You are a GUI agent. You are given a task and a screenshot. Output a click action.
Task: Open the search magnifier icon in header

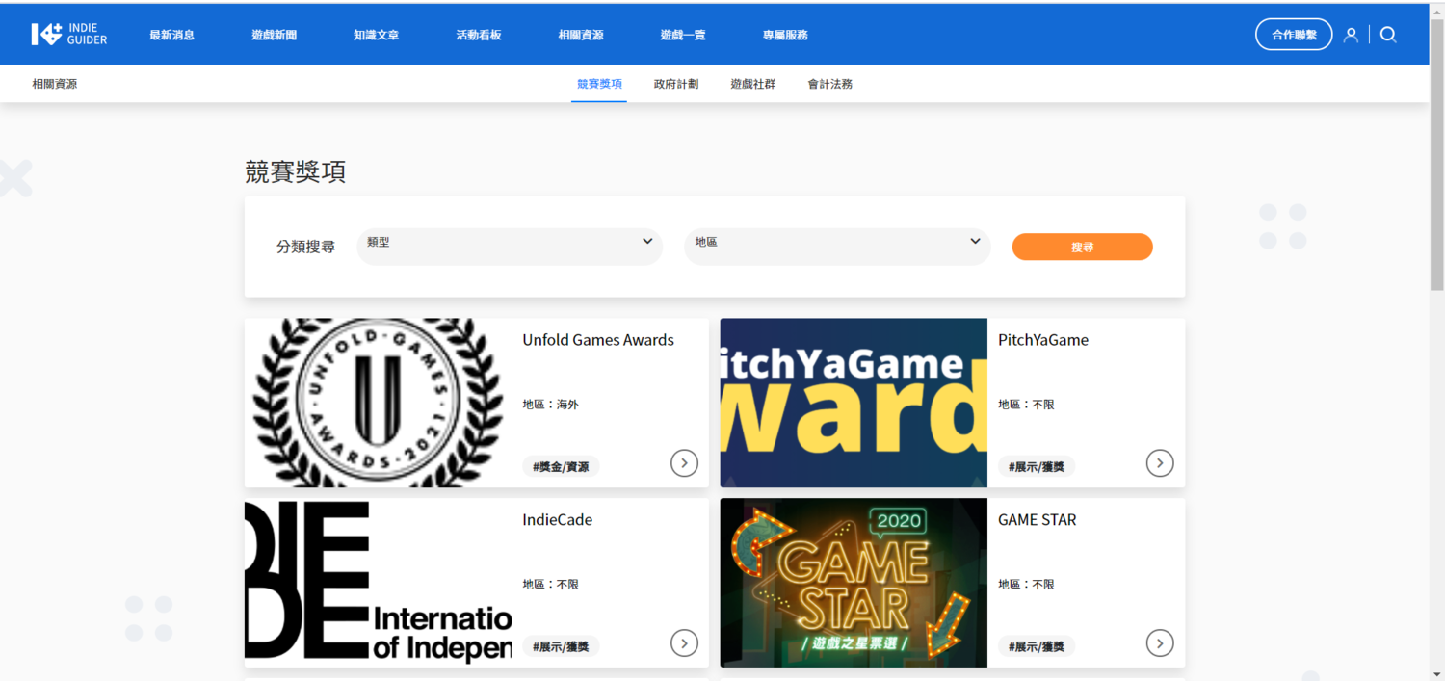click(1388, 35)
